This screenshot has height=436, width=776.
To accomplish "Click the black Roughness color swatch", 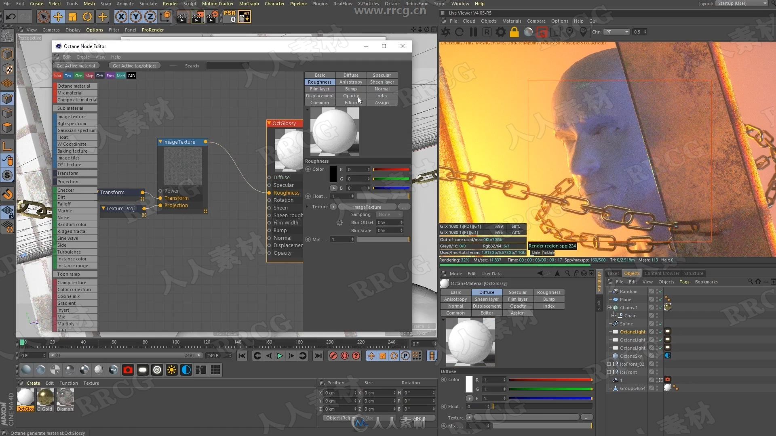I will coord(333,174).
